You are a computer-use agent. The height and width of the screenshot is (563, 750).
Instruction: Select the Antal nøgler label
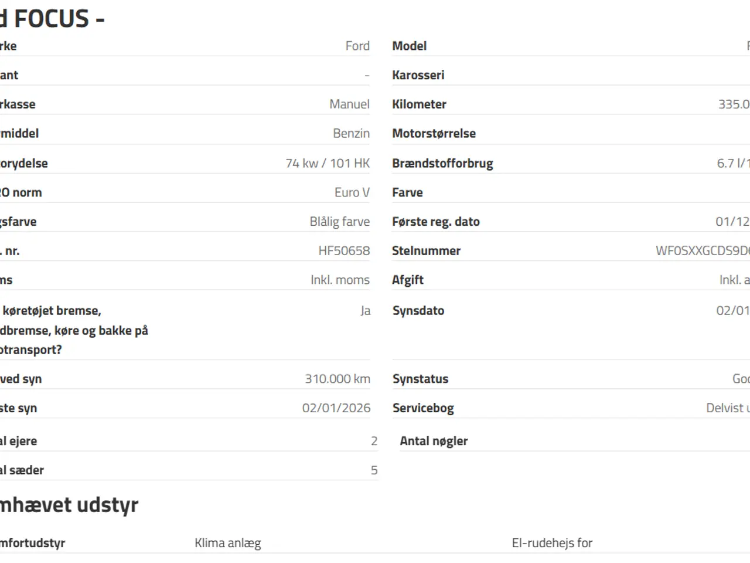434,441
